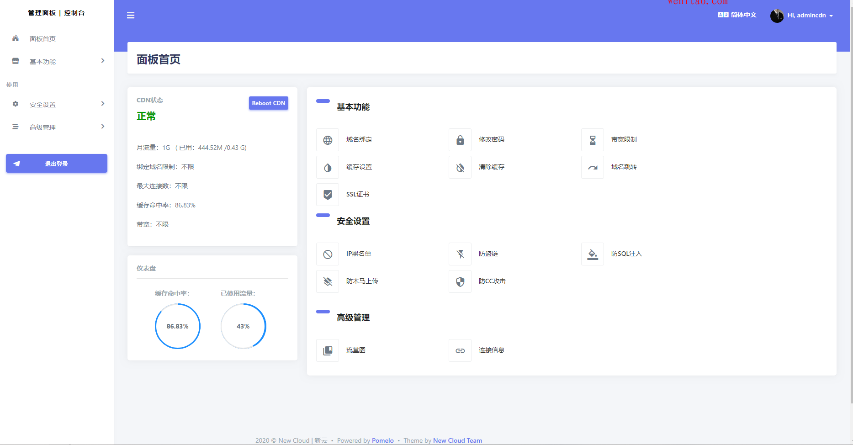The width and height of the screenshot is (853, 445).
Task: Expand 高级管理 sidebar chevron
Action: 103,127
